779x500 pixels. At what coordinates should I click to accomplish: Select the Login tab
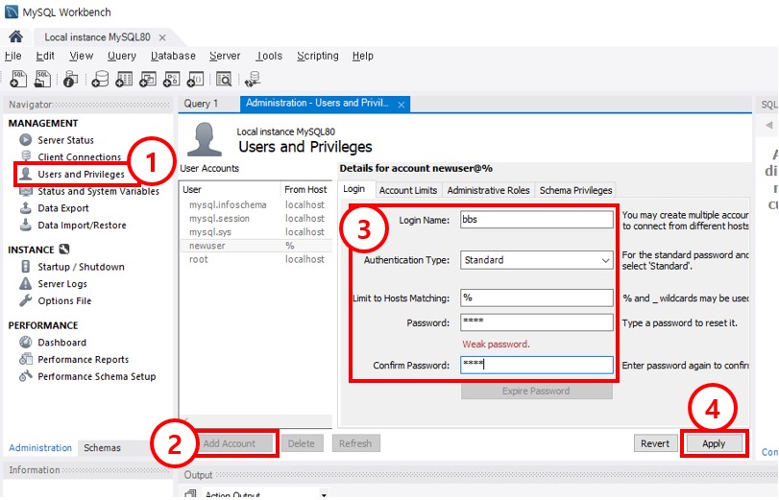click(x=354, y=189)
